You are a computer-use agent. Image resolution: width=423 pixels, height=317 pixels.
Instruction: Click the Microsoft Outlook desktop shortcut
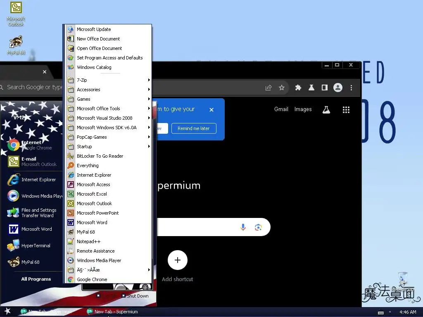[x=16, y=14]
